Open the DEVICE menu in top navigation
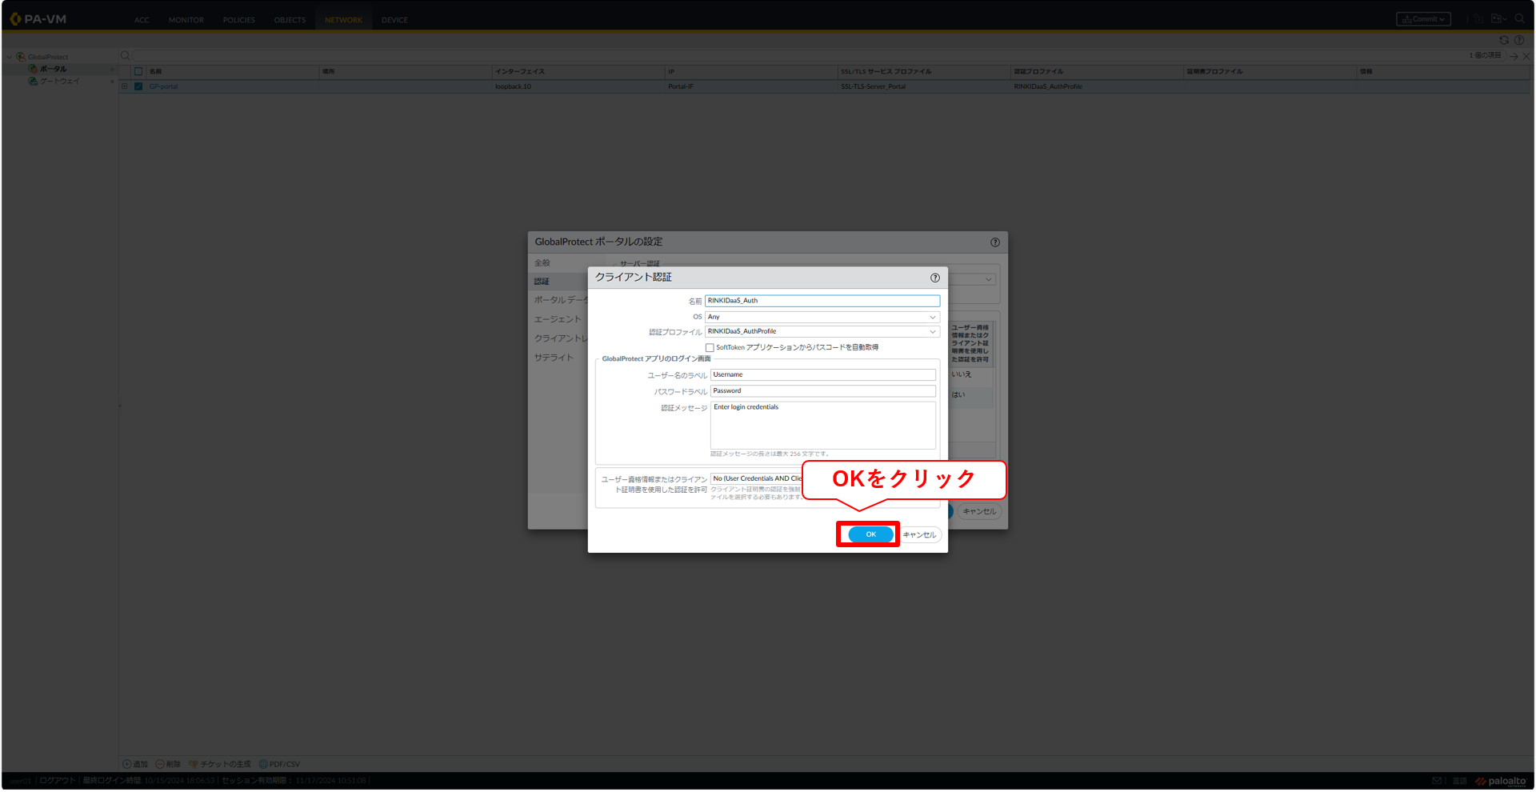The image size is (1536, 792). point(394,20)
